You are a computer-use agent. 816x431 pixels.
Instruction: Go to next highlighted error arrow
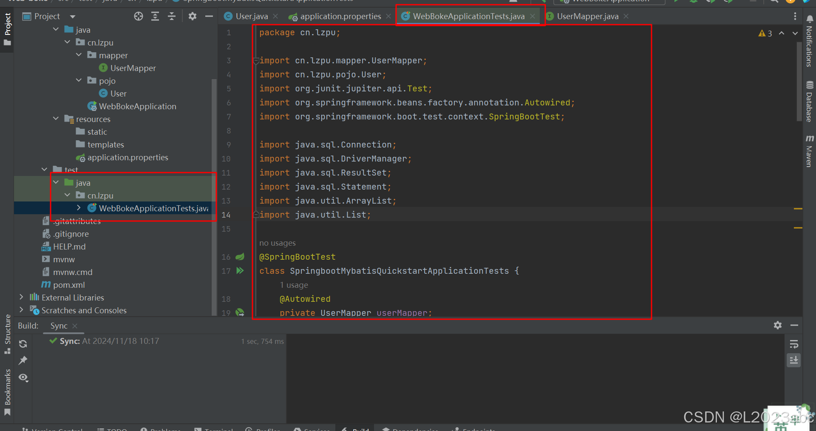coord(795,33)
